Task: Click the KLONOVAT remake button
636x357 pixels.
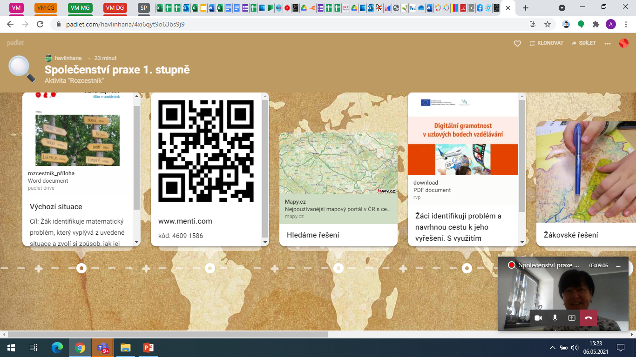Action: pyautogui.click(x=546, y=43)
